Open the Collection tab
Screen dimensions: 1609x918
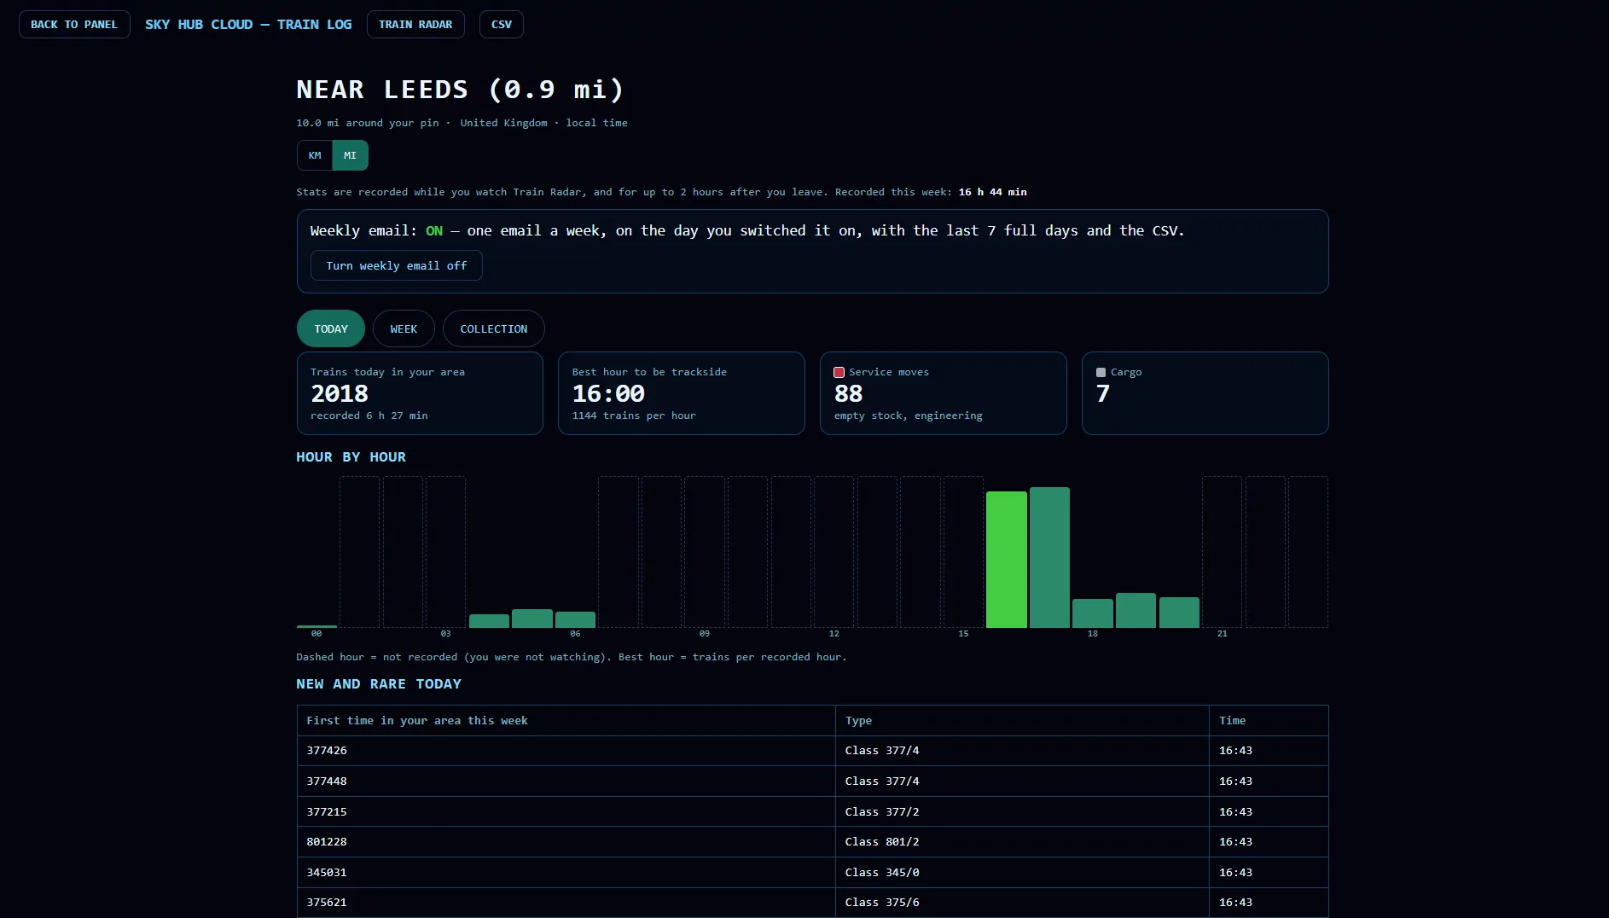[x=494, y=328]
